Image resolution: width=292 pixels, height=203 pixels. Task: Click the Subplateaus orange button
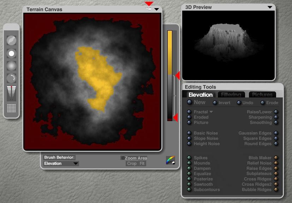click(276, 174)
